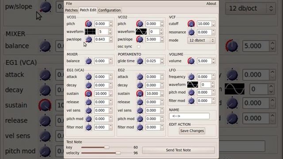Open the About menu
283x159 pixels.
(211, 4)
